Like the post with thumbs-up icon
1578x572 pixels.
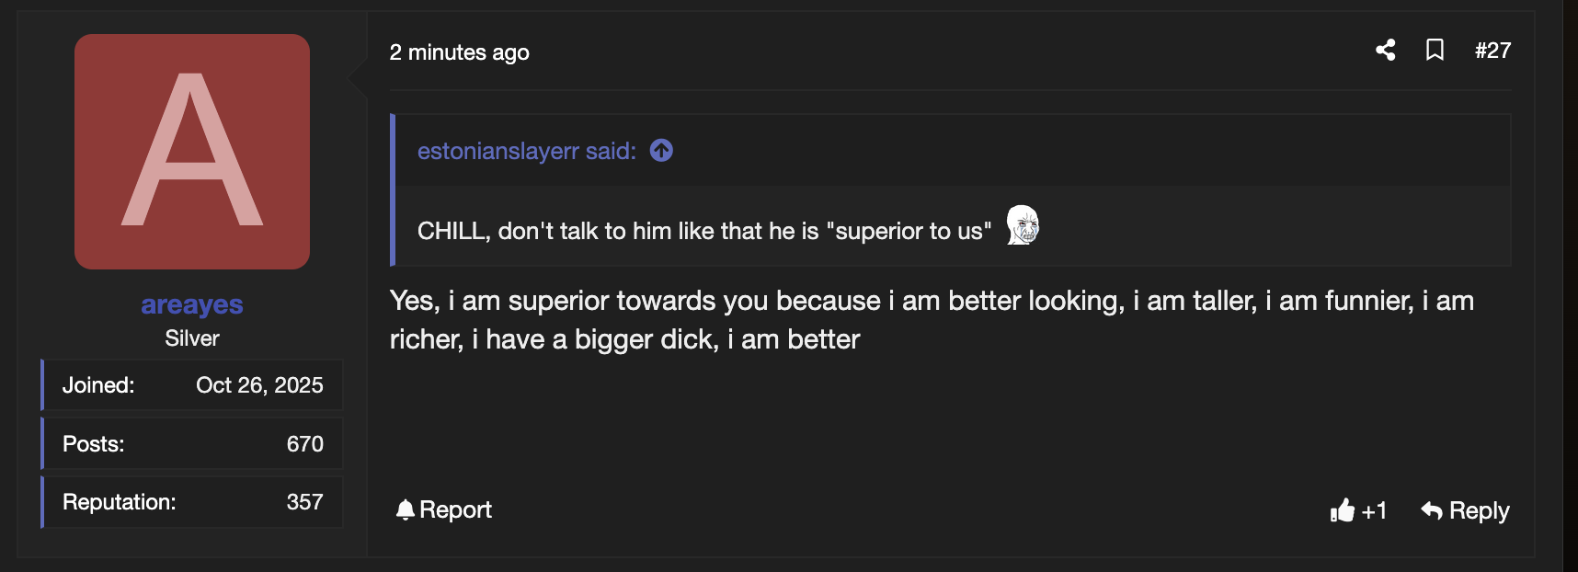[x=1343, y=510]
